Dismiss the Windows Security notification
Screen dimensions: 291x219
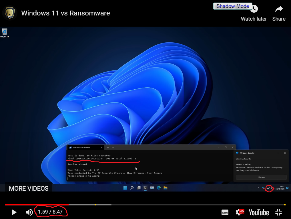tap(261, 177)
